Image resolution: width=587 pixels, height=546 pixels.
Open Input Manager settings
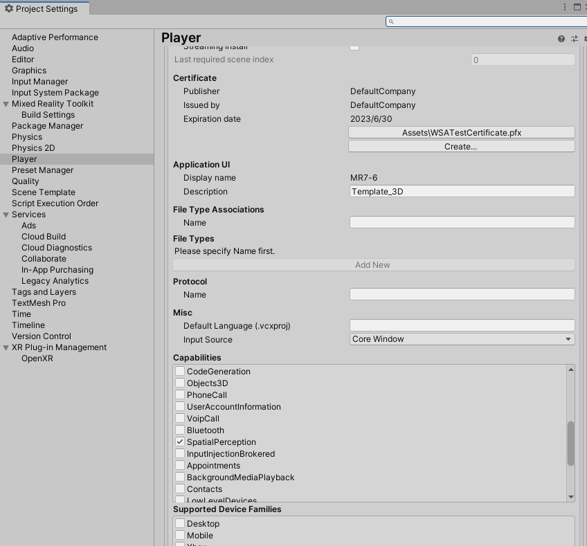coord(39,82)
